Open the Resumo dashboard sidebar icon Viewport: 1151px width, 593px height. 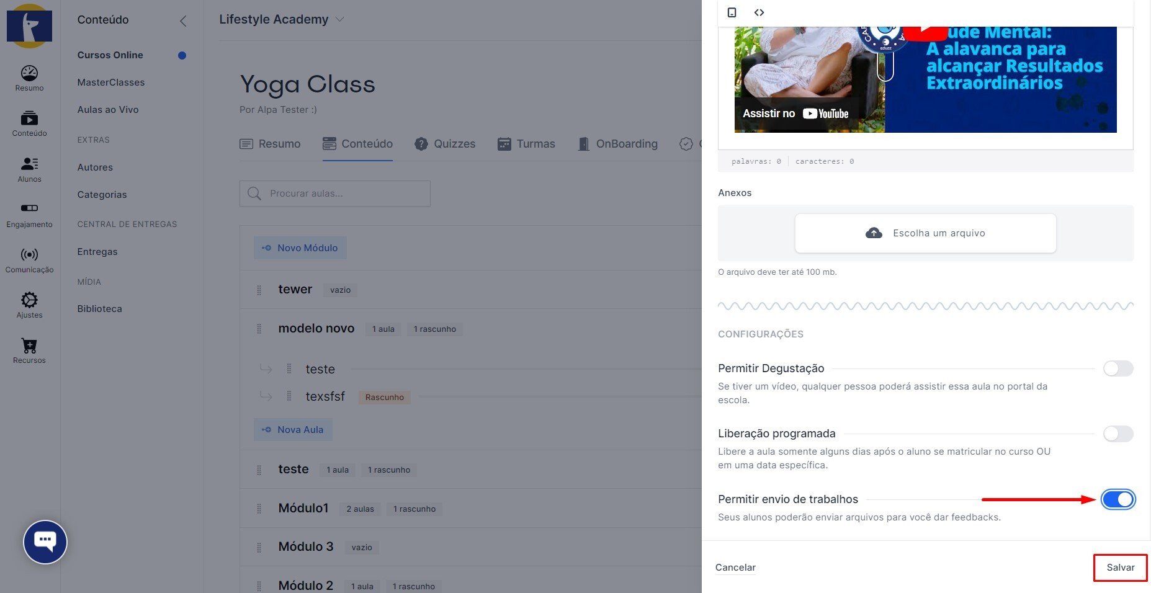(x=29, y=78)
